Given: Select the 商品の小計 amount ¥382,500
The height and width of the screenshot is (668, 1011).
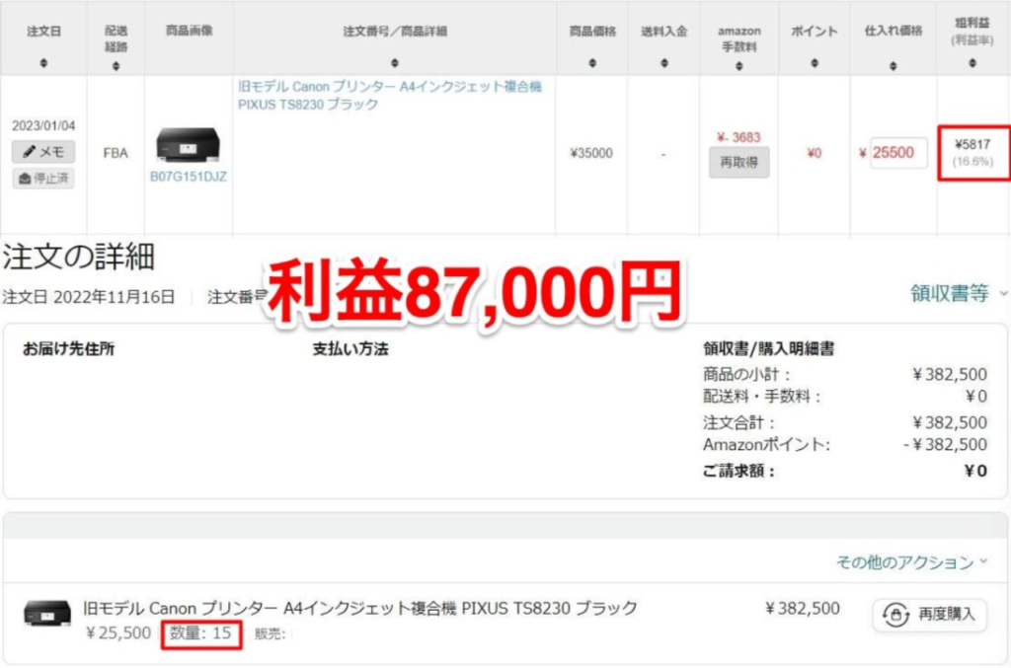Looking at the screenshot, I should [x=950, y=374].
